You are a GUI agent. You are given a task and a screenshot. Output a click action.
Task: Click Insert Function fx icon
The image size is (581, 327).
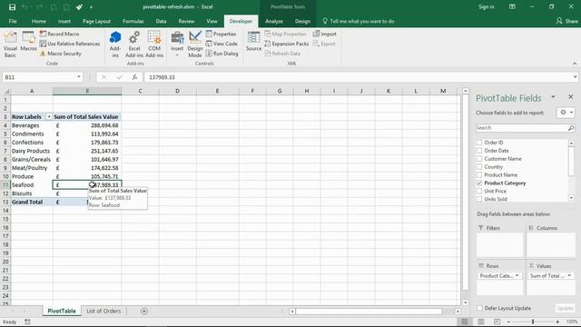(x=134, y=77)
